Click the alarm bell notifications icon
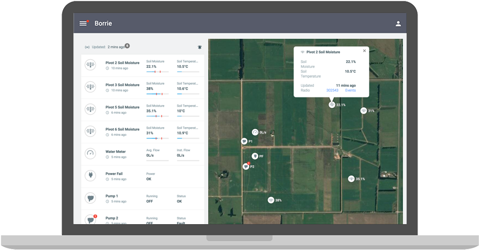Screen dimensions: 479x250 point(200,47)
